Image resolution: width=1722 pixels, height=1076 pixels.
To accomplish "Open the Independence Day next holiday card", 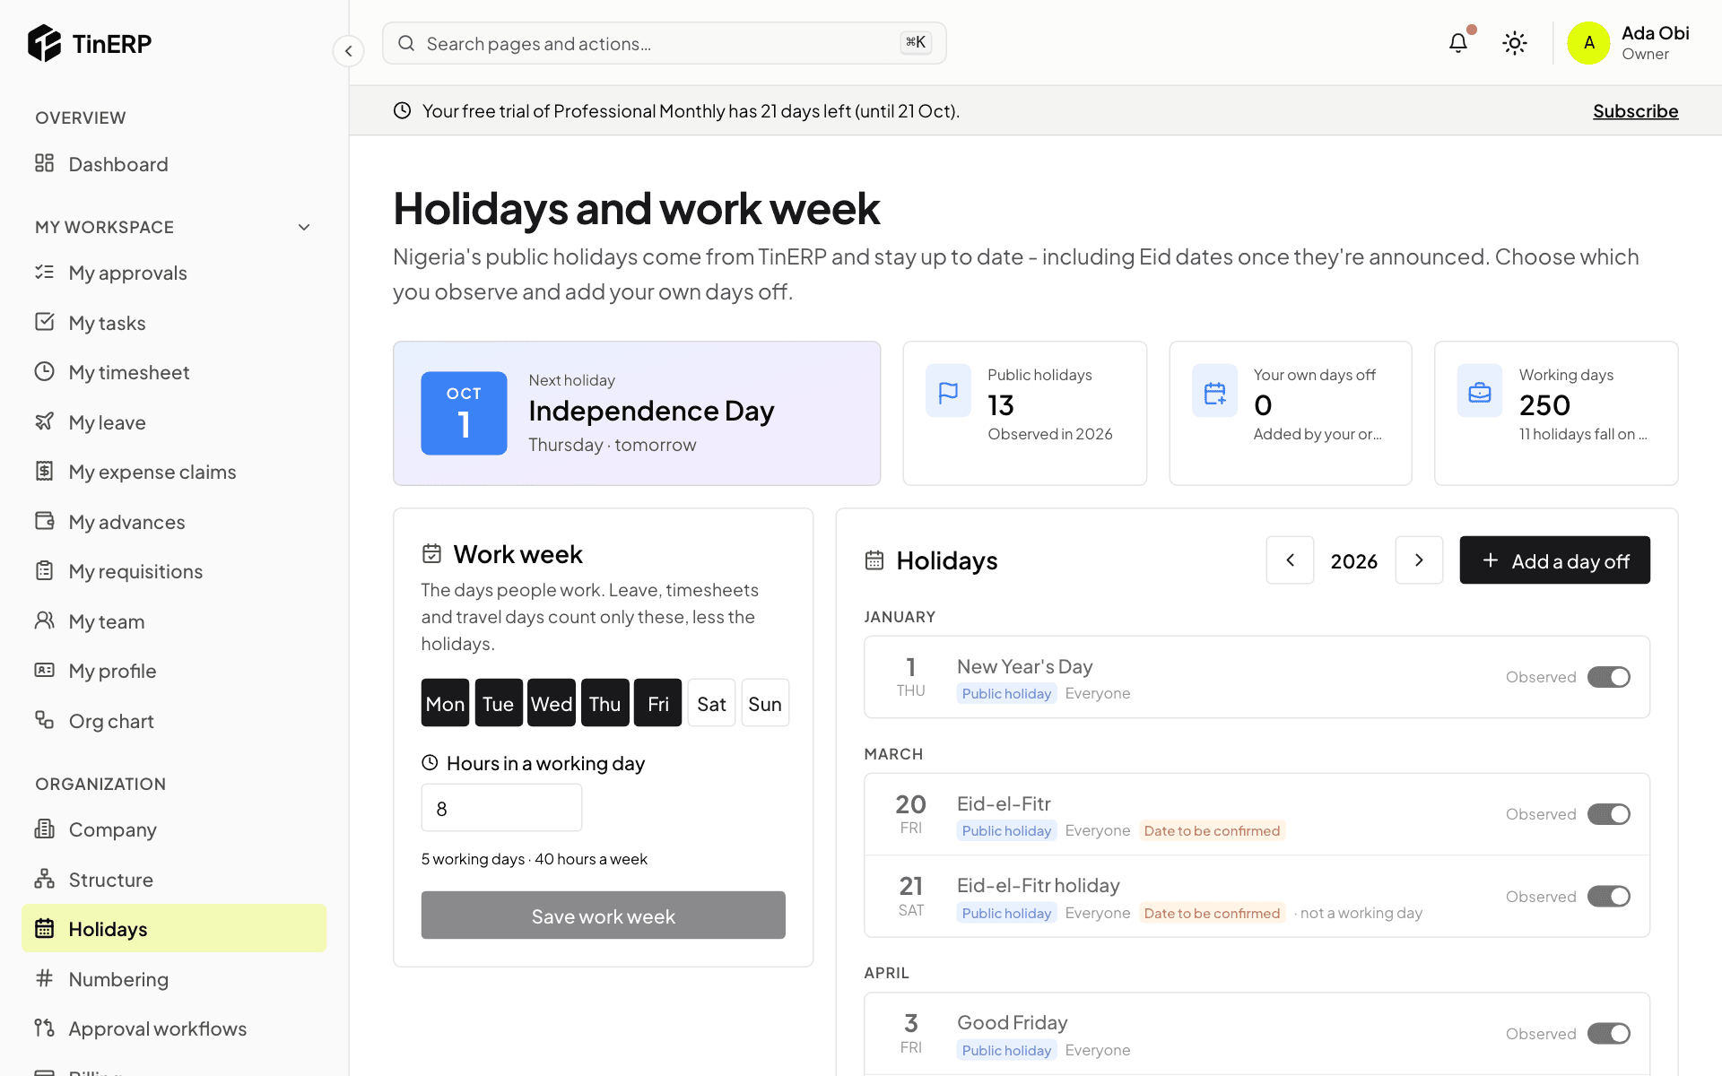I will (637, 413).
